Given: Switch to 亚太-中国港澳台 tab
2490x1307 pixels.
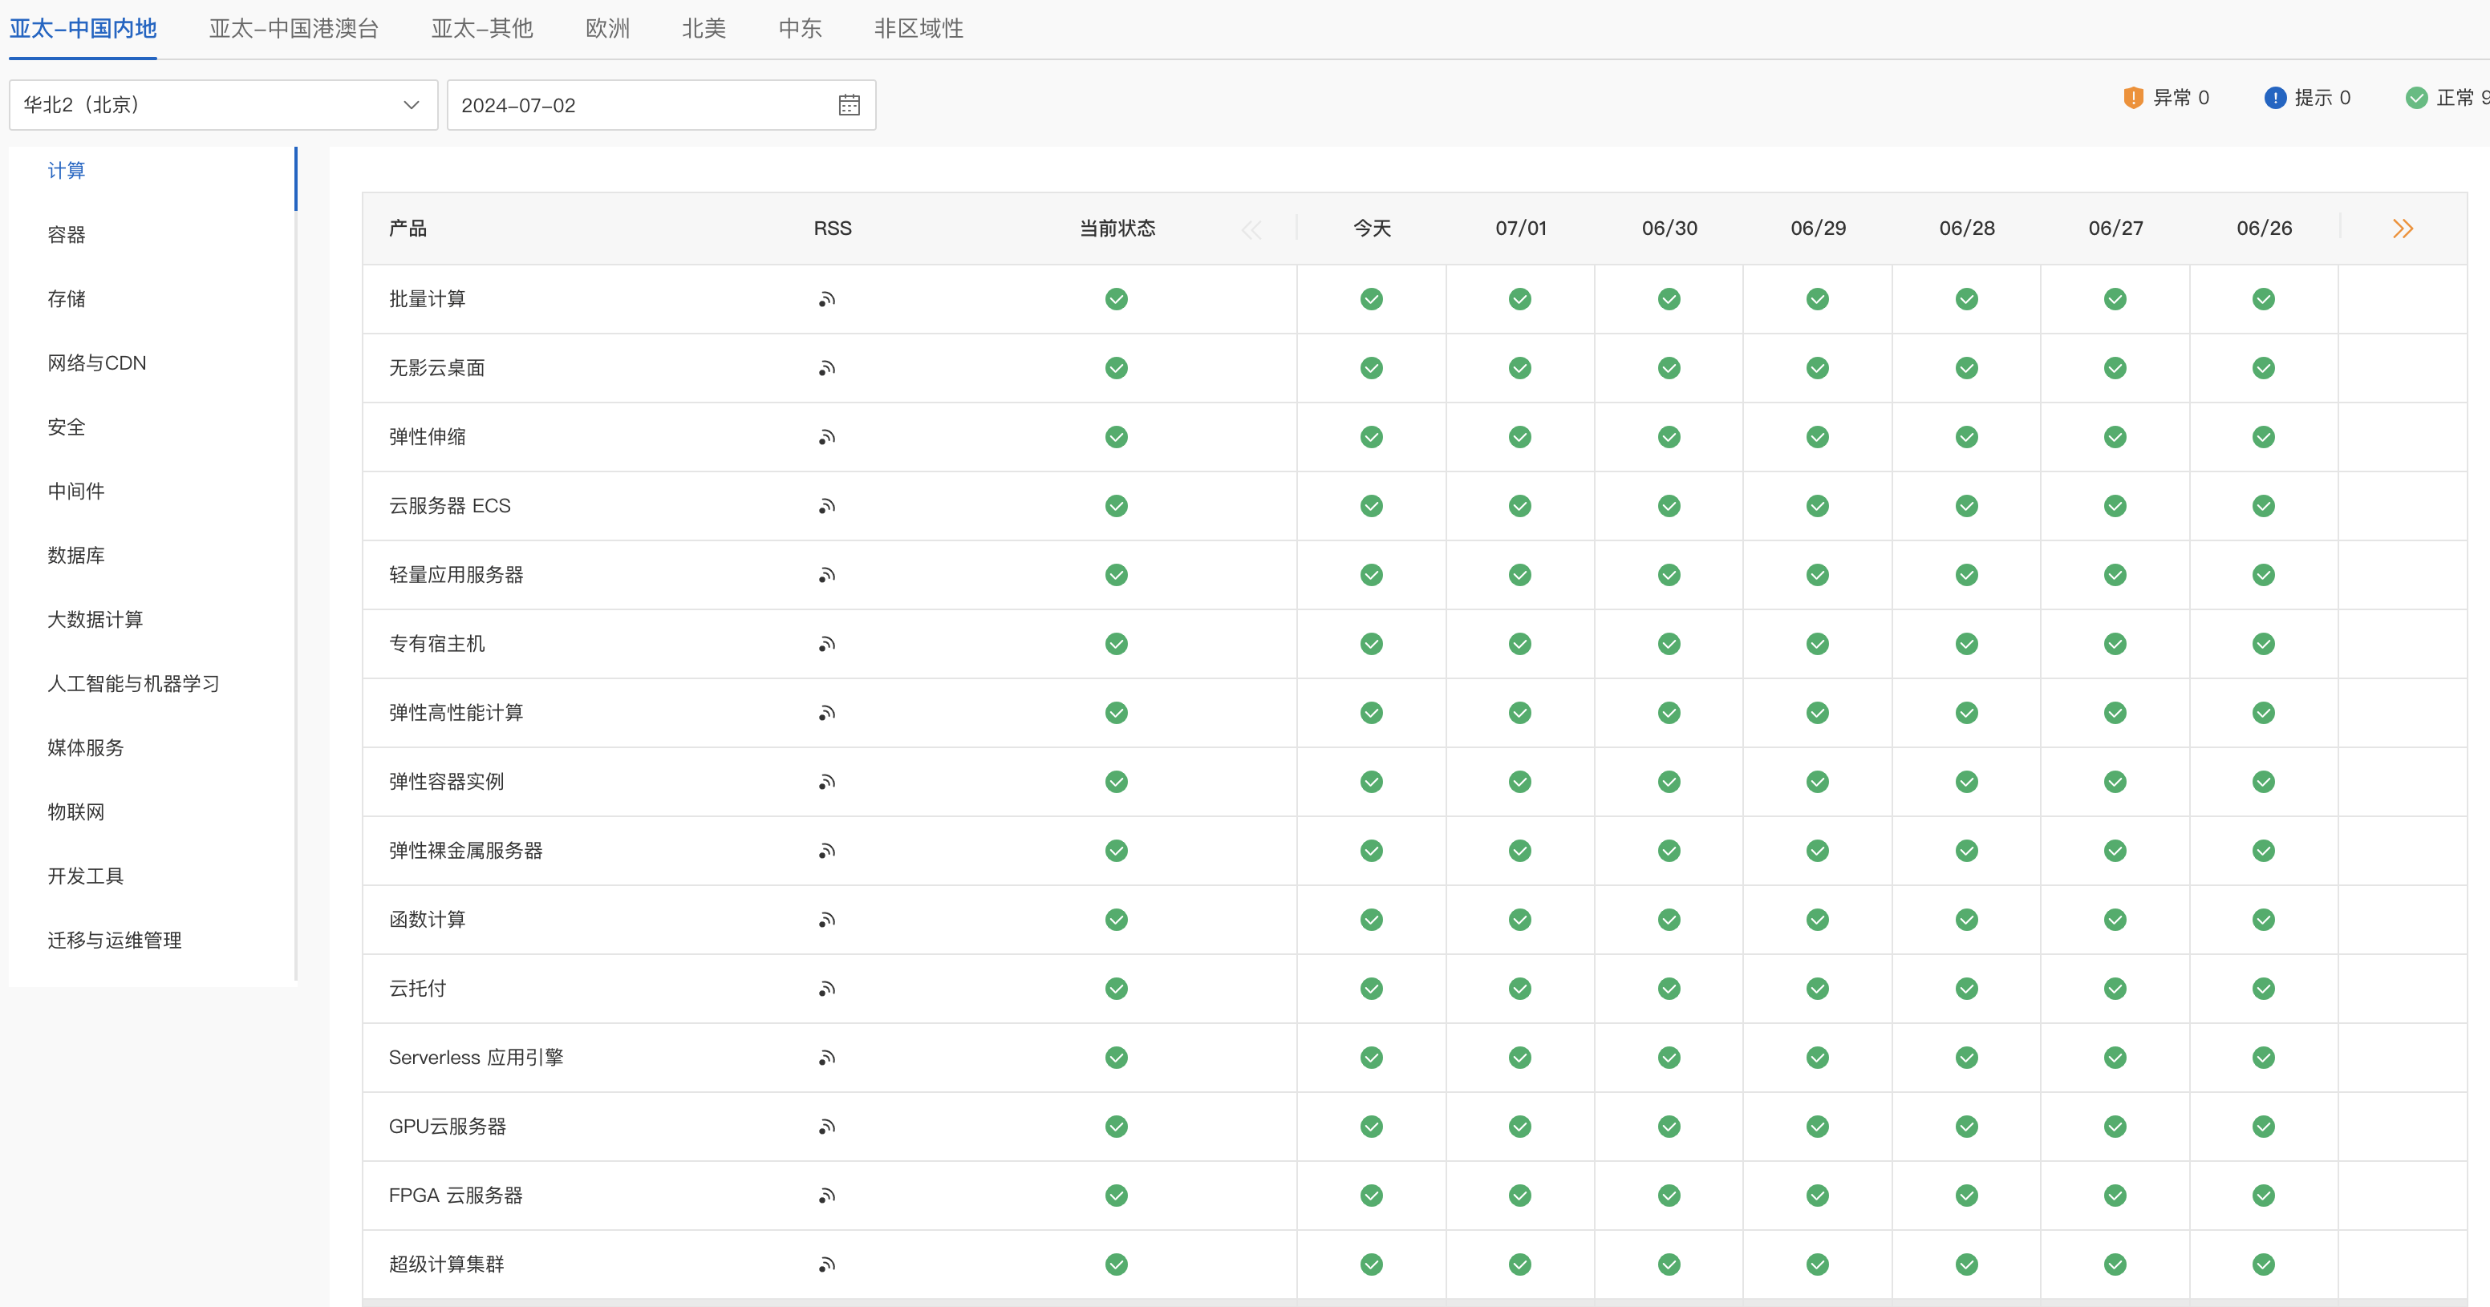Looking at the screenshot, I should tap(294, 29).
